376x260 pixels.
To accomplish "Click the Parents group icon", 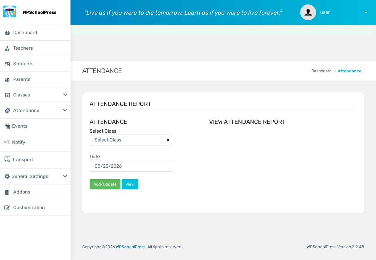I will 7,79.
